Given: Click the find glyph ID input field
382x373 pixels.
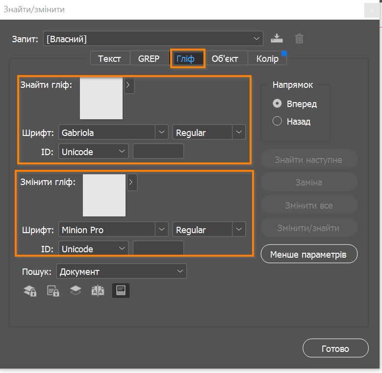Looking at the screenshot, I should pos(158,152).
